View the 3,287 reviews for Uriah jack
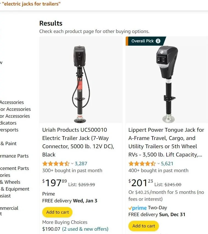The height and width of the screenshot is (234, 208). [x=81, y=164]
